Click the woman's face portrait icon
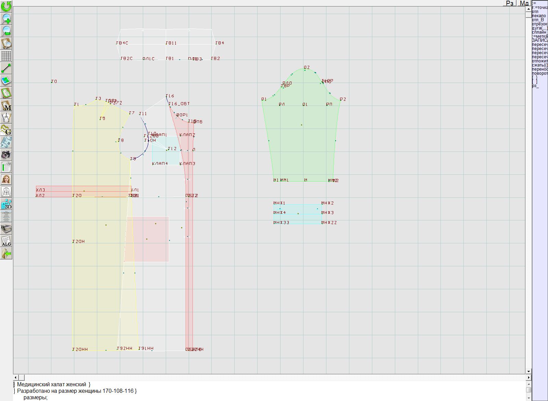This screenshot has width=548, height=401. 6,179
